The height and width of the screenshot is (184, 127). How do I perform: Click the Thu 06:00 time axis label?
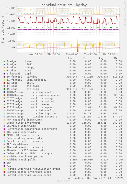click(72, 55)
